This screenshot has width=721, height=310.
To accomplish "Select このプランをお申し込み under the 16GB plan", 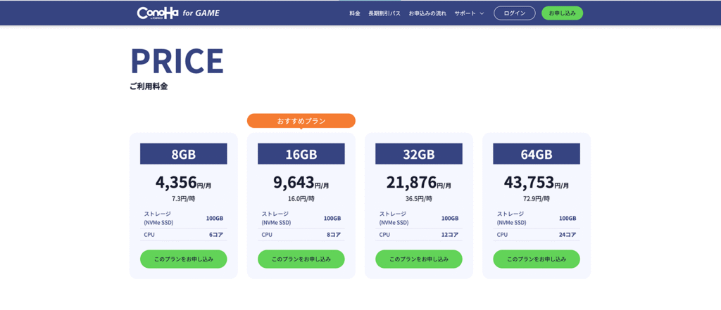I will [x=301, y=259].
